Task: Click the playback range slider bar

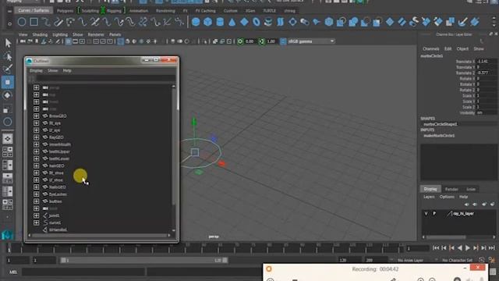Action: click(x=143, y=260)
